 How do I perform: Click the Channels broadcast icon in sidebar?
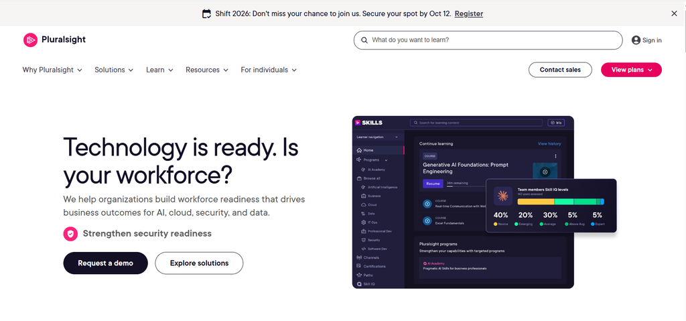359,257
